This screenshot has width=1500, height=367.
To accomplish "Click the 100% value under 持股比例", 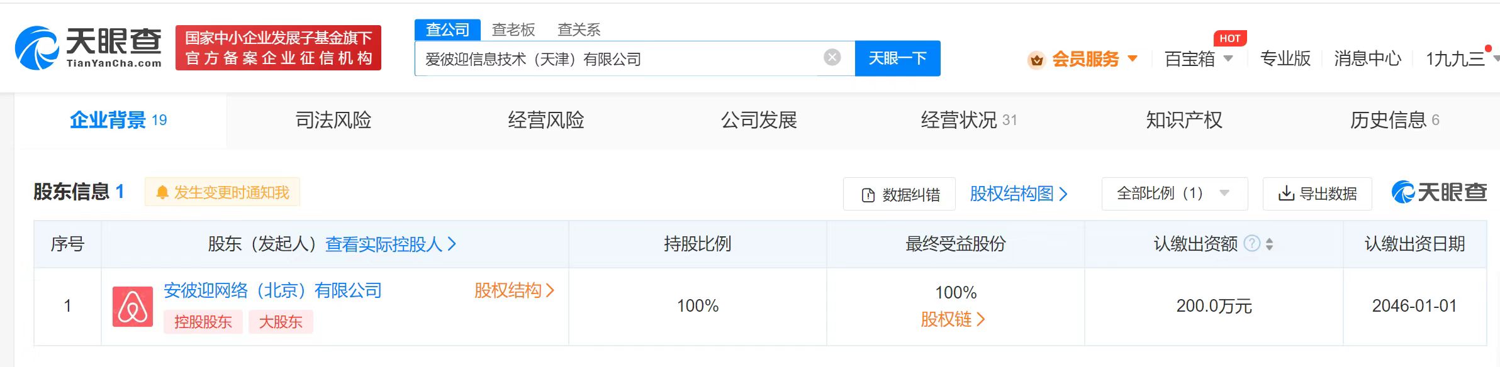I will (697, 306).
